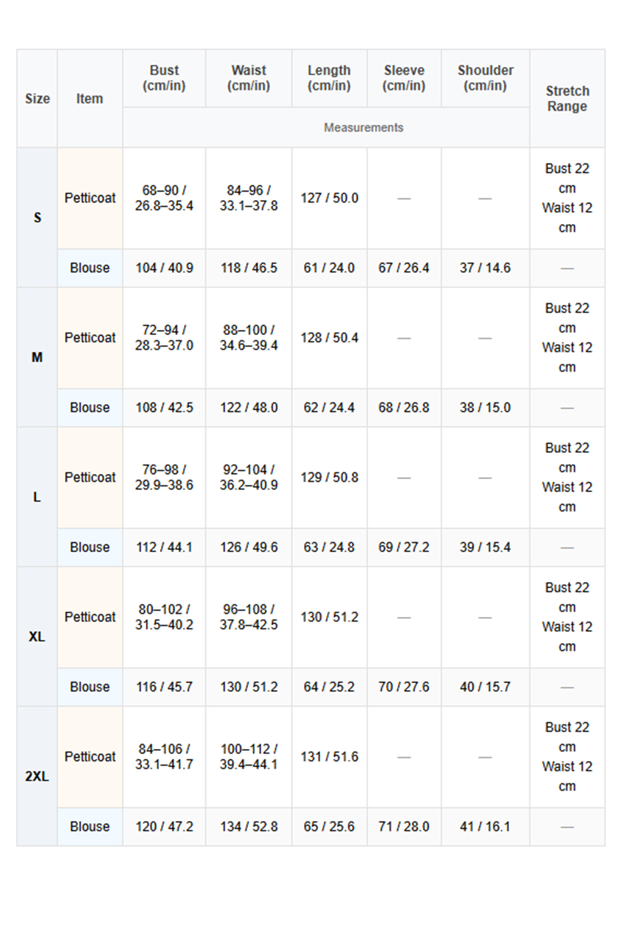Click the Bust (cm/in) column header
622x933 pixels.
pos(164,78)
